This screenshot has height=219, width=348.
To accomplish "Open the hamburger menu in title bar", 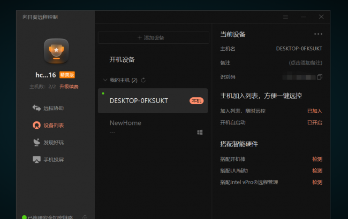I will coord(285,17).
